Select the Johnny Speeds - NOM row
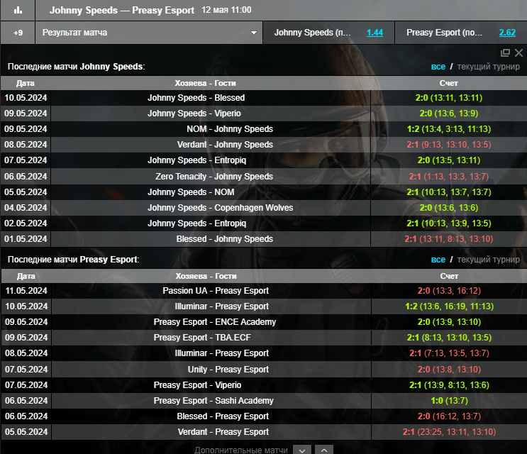 click(x=264, y=192)
